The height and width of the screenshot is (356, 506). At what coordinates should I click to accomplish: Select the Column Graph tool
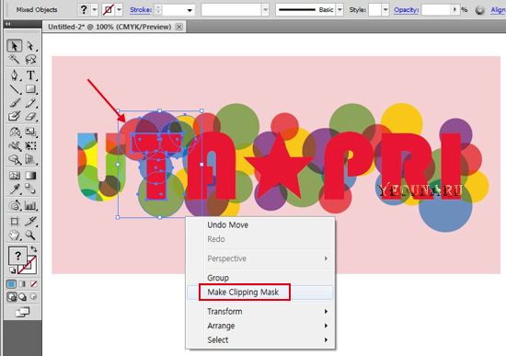[30, 205]
